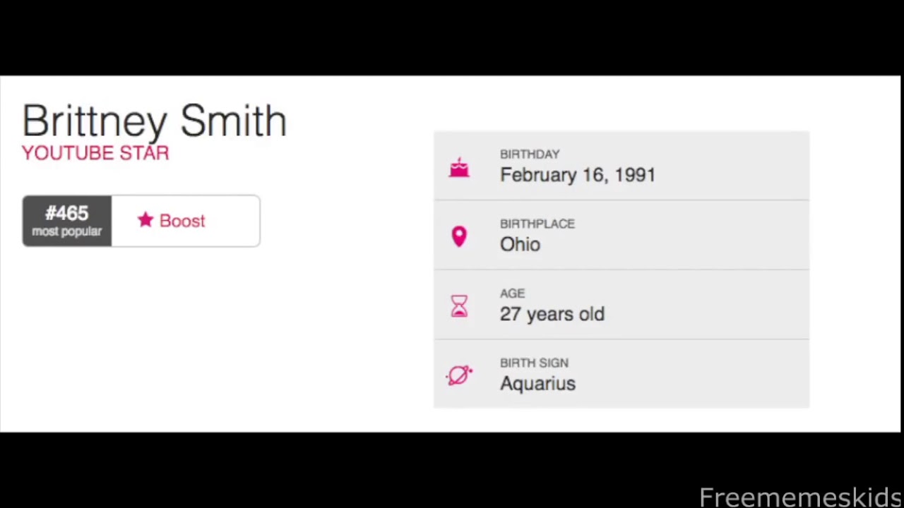Click the Freememeskids watermark text
The width and height of the screenshot is (904, 508).
coord(799,497)
